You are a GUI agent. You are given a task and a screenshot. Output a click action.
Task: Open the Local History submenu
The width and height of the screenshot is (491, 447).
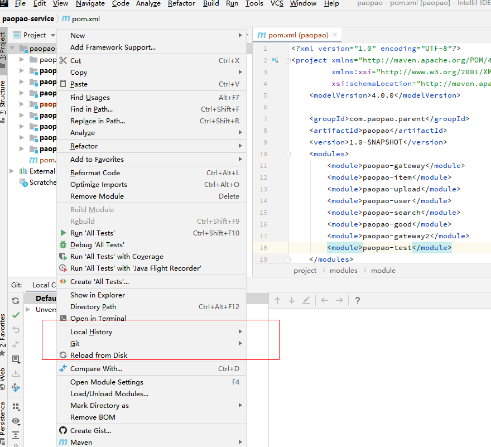[152, 331]
